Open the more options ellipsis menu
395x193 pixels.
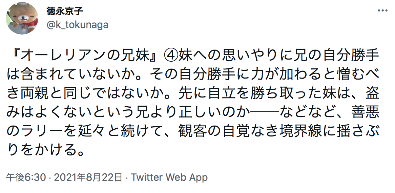382,11
